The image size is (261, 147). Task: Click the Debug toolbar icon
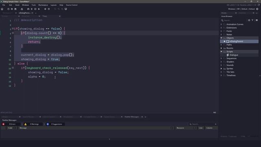point(28,9)
